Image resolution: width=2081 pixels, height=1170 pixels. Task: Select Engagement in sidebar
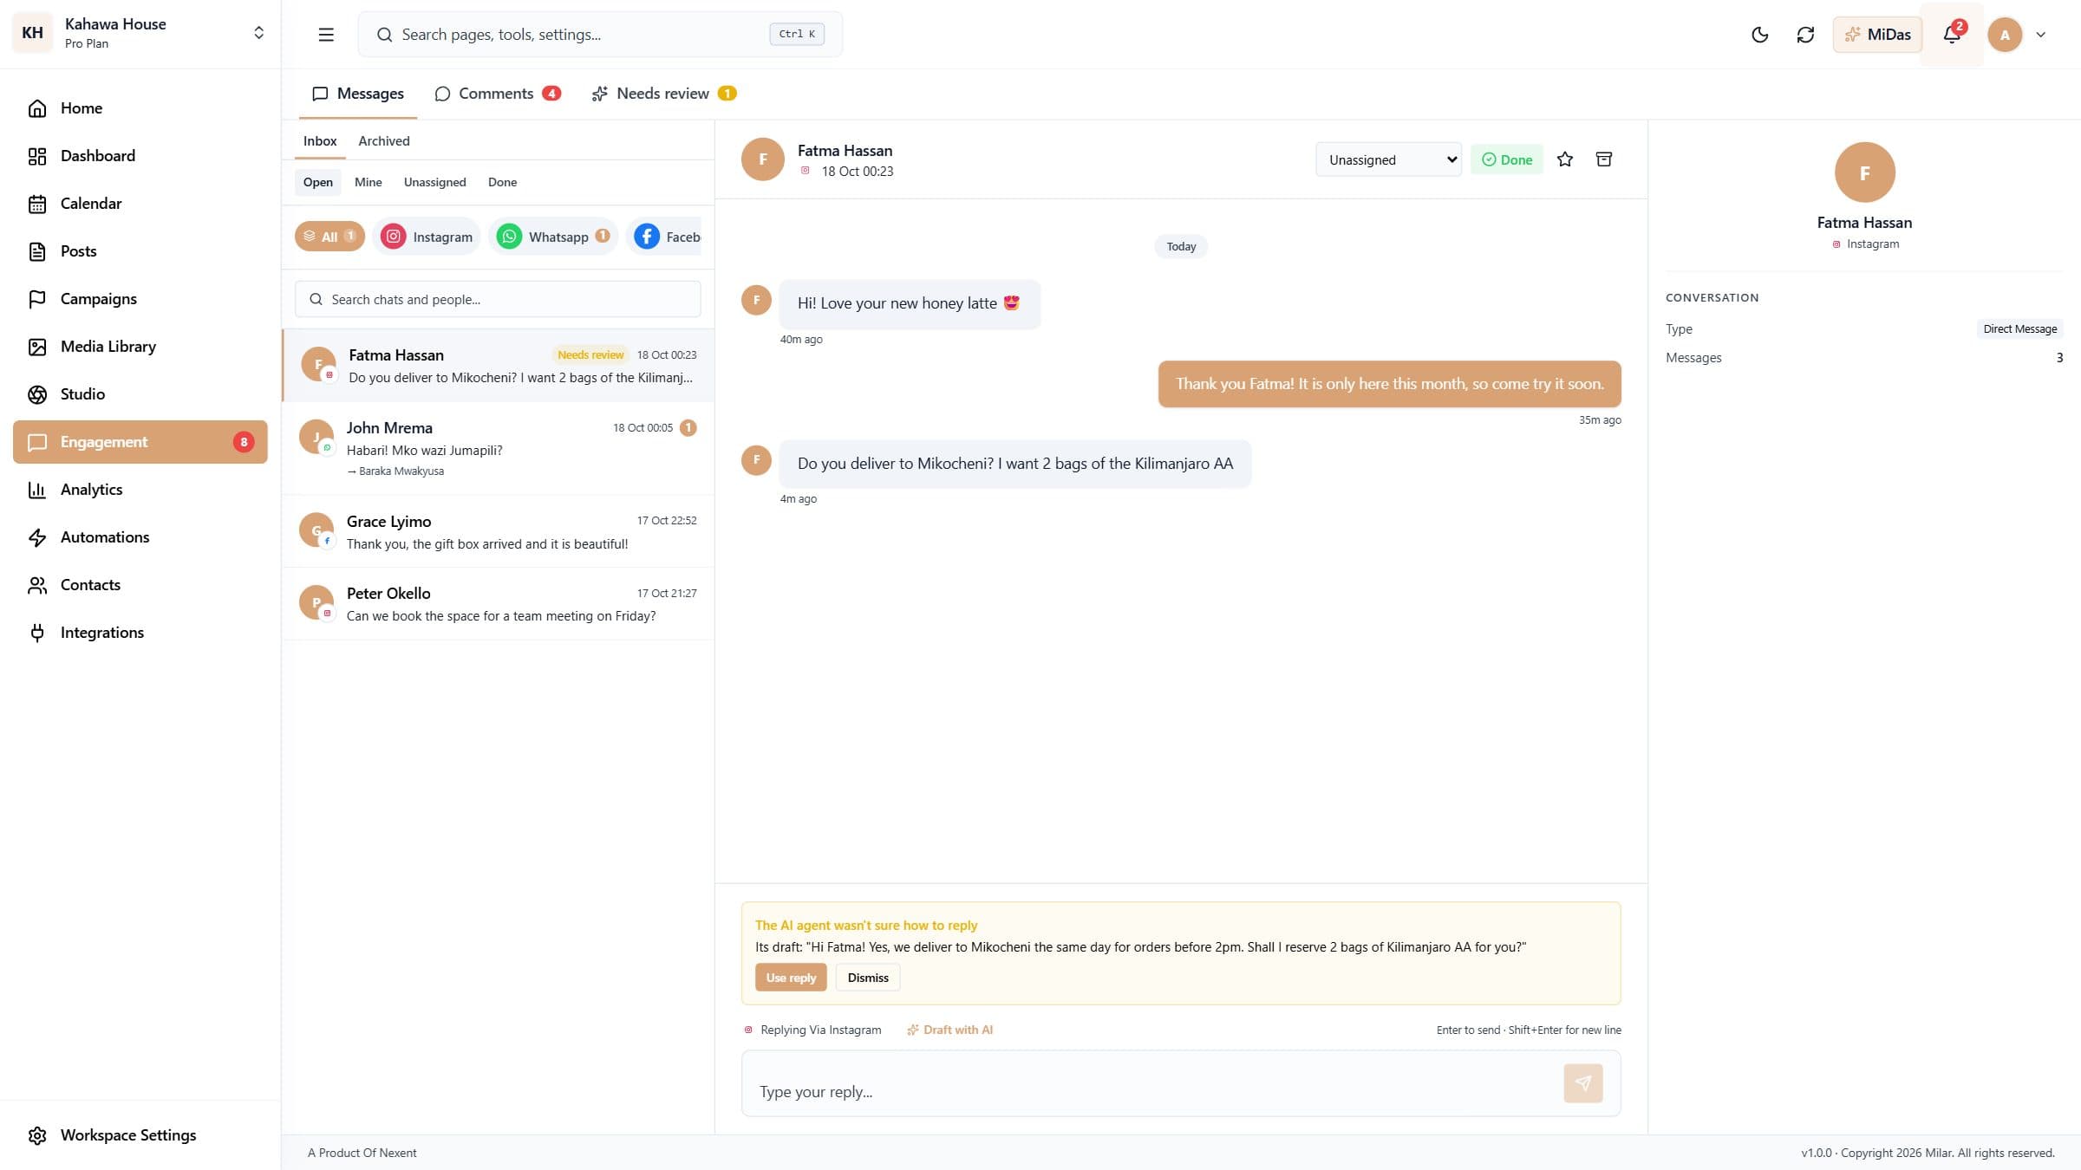(140, 442)
